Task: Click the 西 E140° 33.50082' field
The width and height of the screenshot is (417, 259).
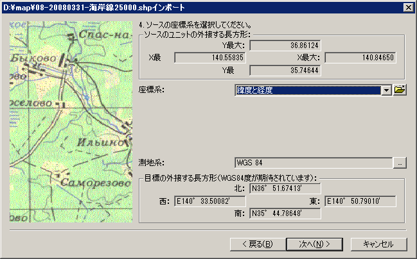Action: click(x=210, y=201)
